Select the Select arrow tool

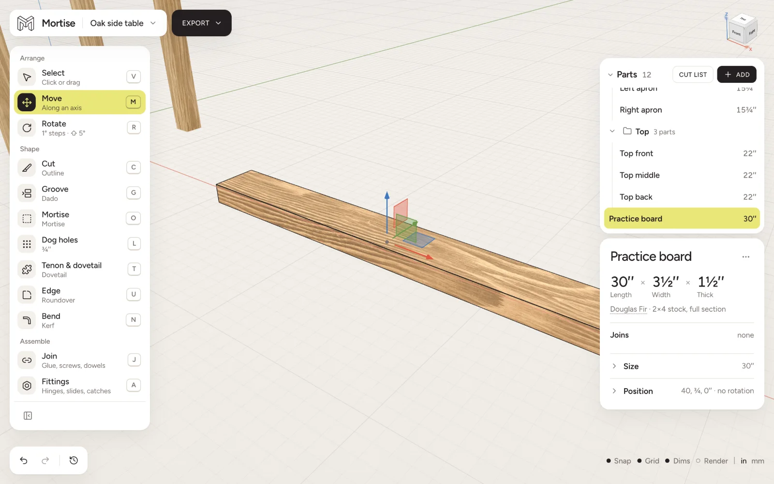coord(80,77)
